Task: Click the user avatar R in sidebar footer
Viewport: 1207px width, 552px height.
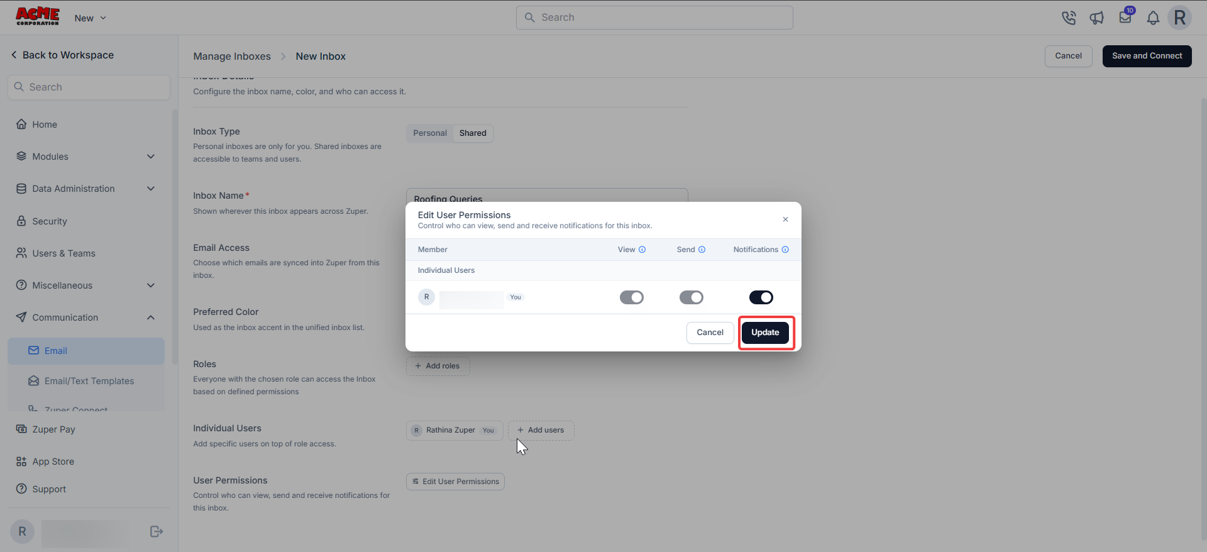Action: click(x=22, y=532)
